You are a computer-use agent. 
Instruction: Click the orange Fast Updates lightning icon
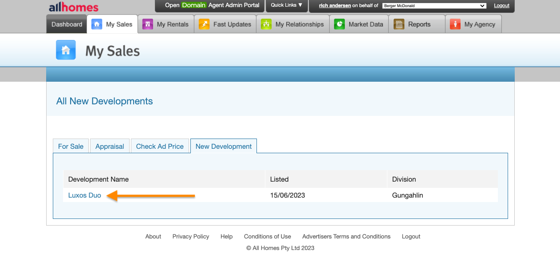(x=204, y=24)
